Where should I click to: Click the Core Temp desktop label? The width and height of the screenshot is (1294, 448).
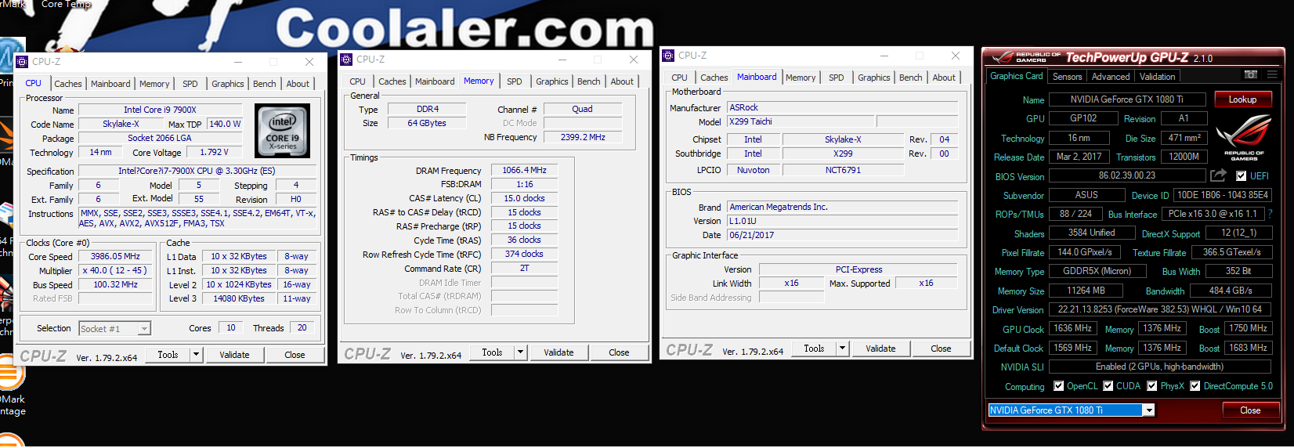67,4
